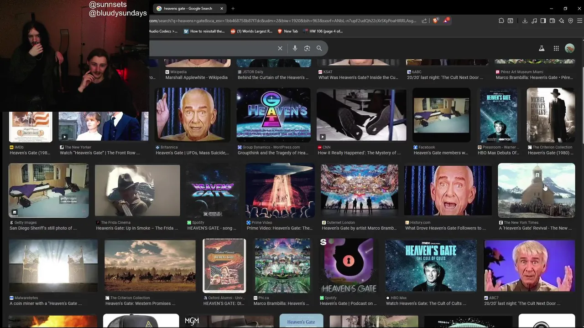Open Britannica Heaven's Gate UFOs result link
Image resolution: width=584 pixels, height=328 pixels.
192,153
